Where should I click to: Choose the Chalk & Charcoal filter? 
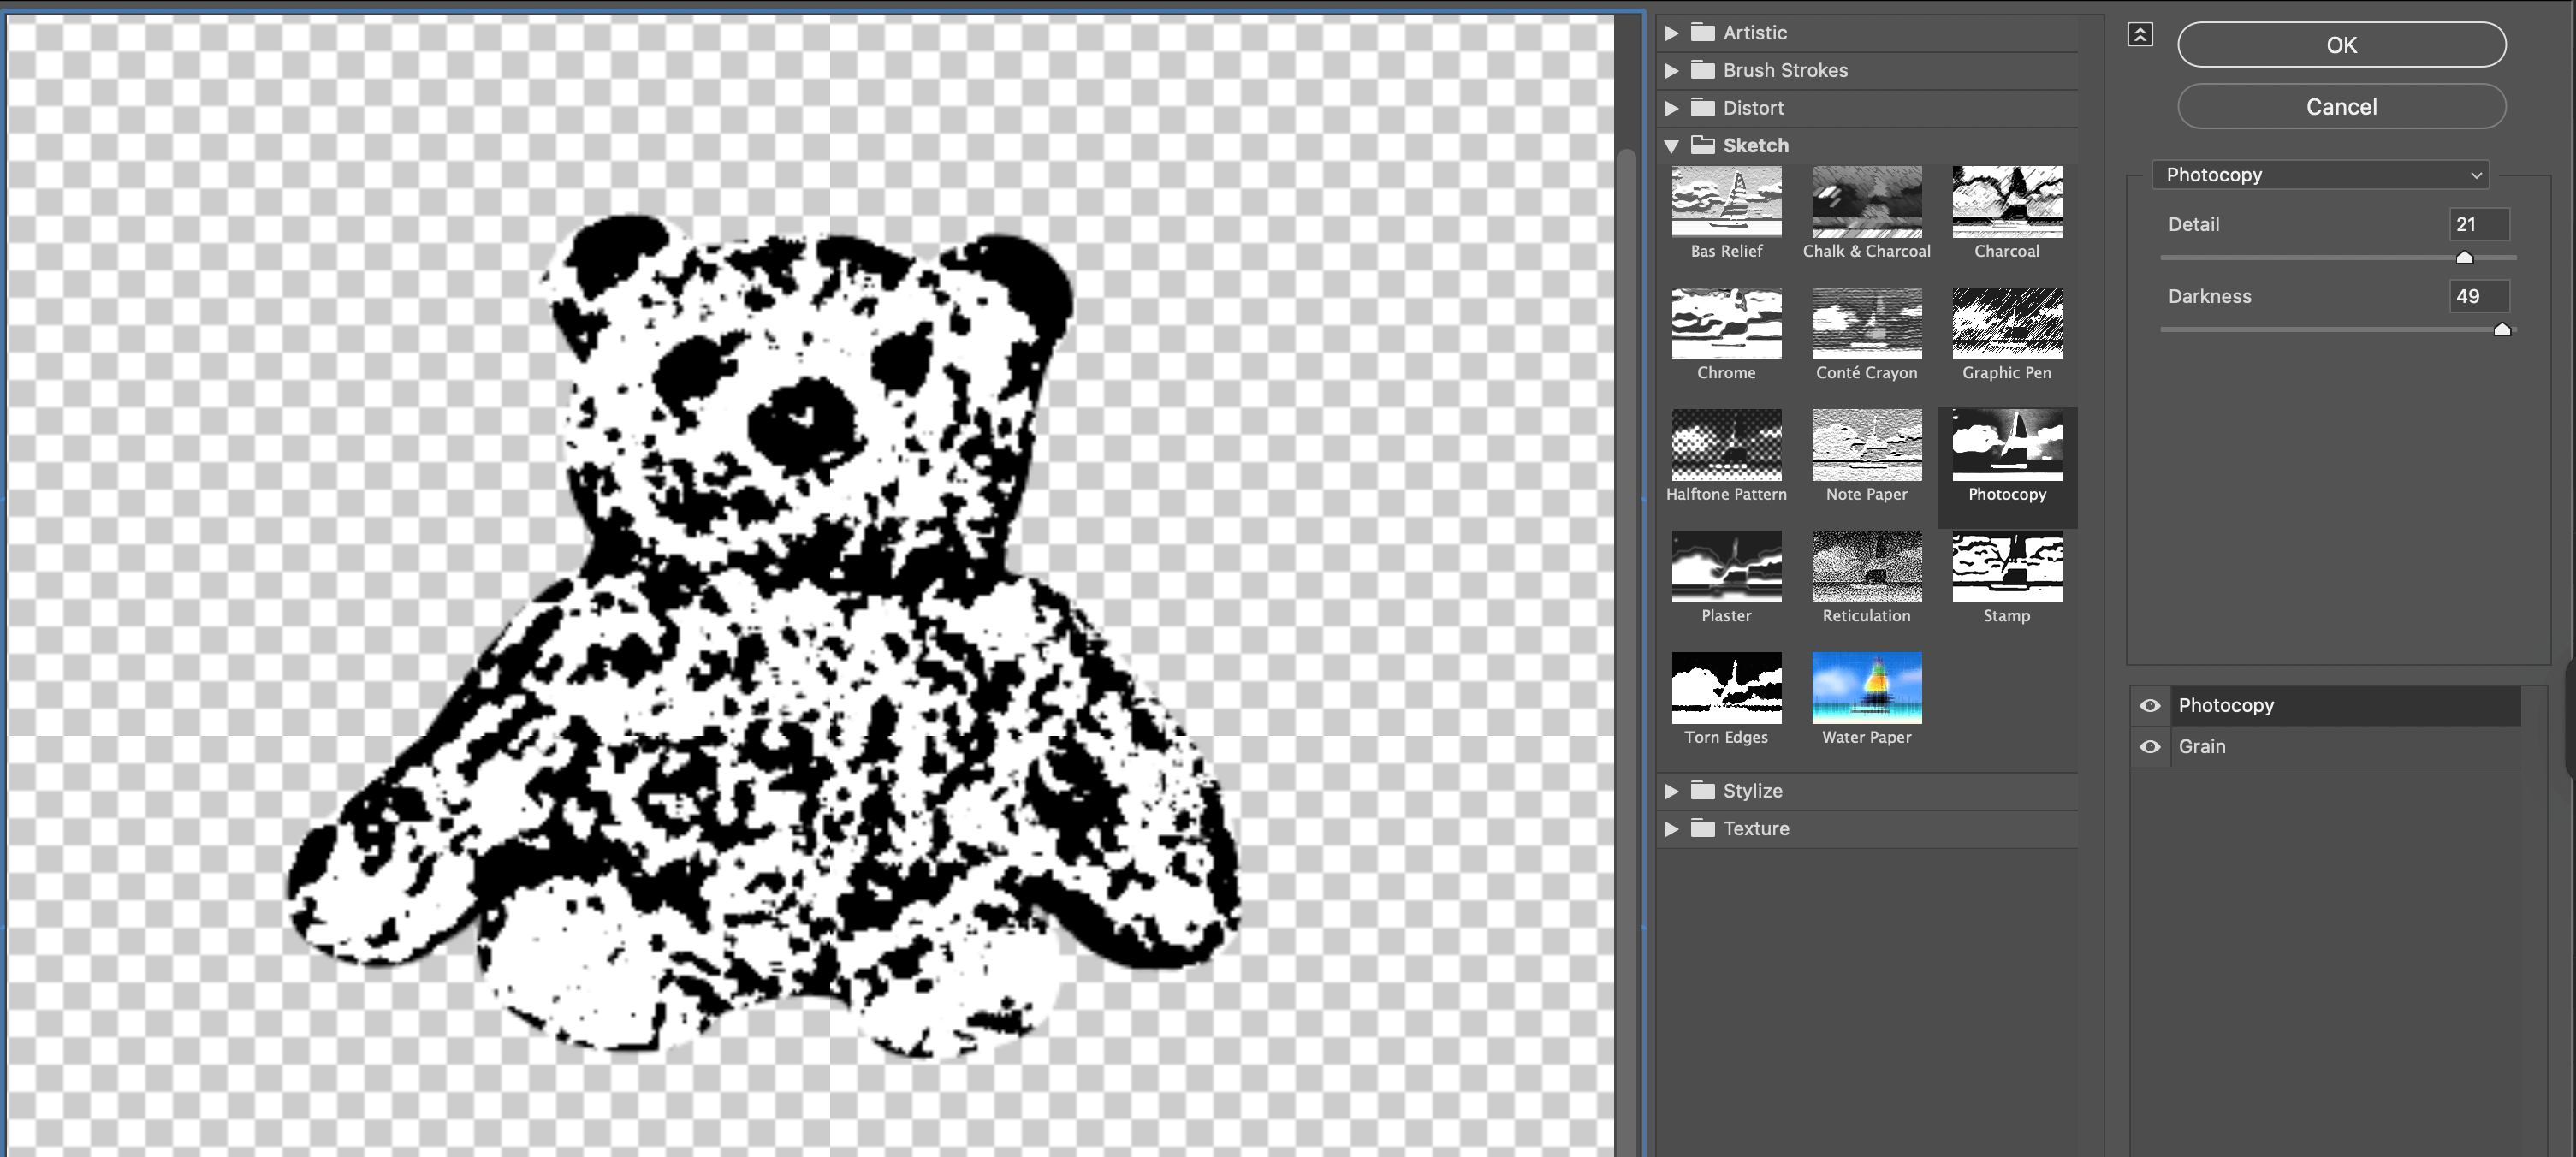click(x=1866, y=201)
